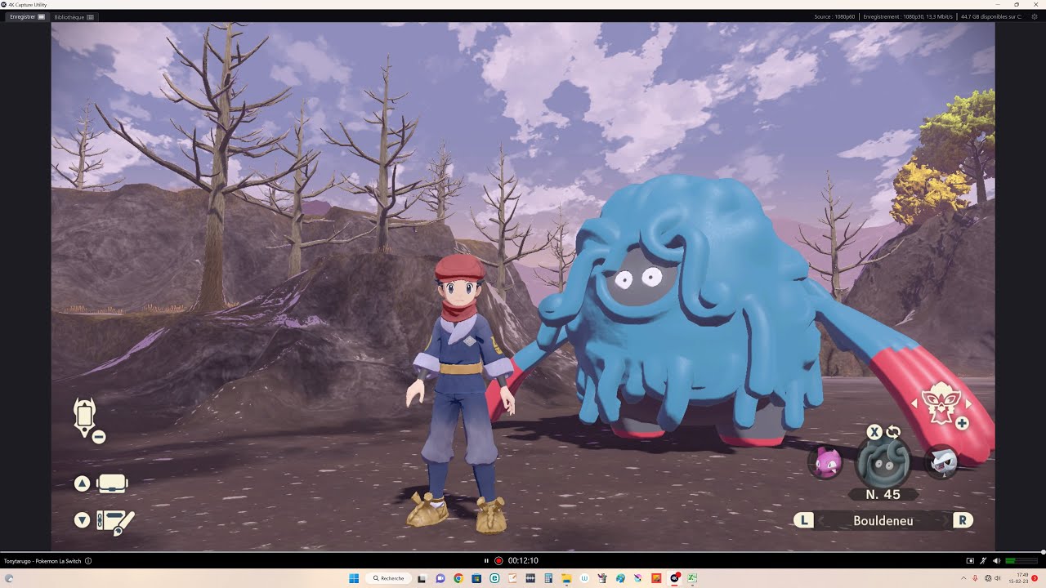Open the notification badge in system tray
The image size is (1046, 588).
(1035, 578)
